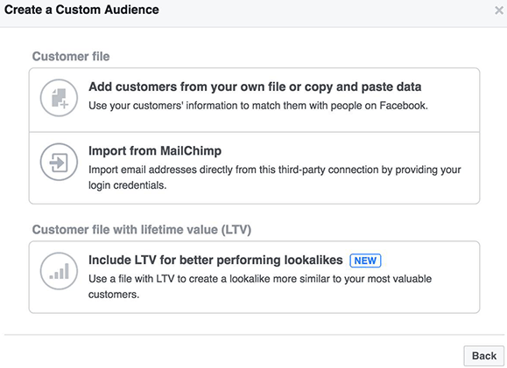507x368 pixels.
Task: Click "copy and paste data" in first option
Action: [363, 87]
